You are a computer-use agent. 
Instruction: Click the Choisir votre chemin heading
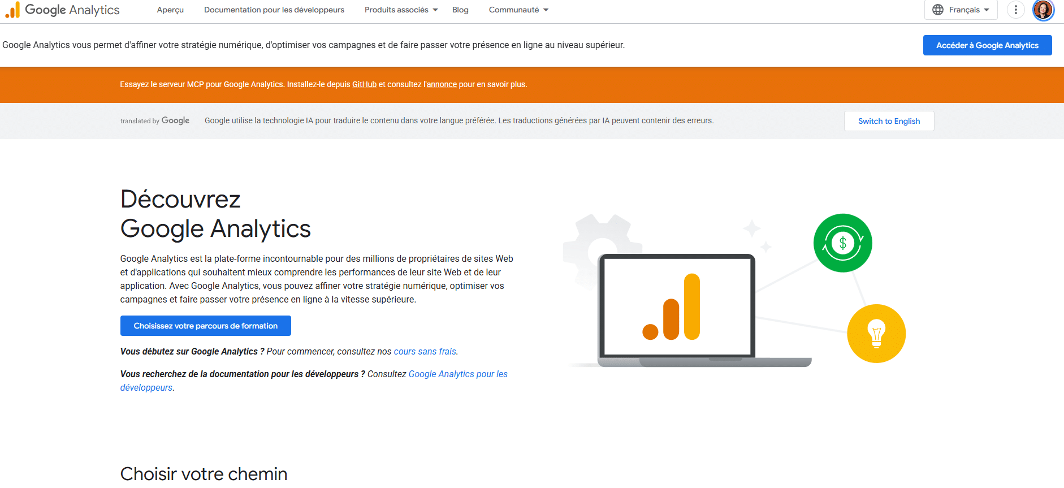(204, 474)
